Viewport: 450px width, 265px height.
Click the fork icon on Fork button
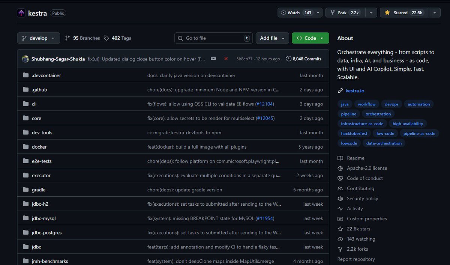click(332, 13)
